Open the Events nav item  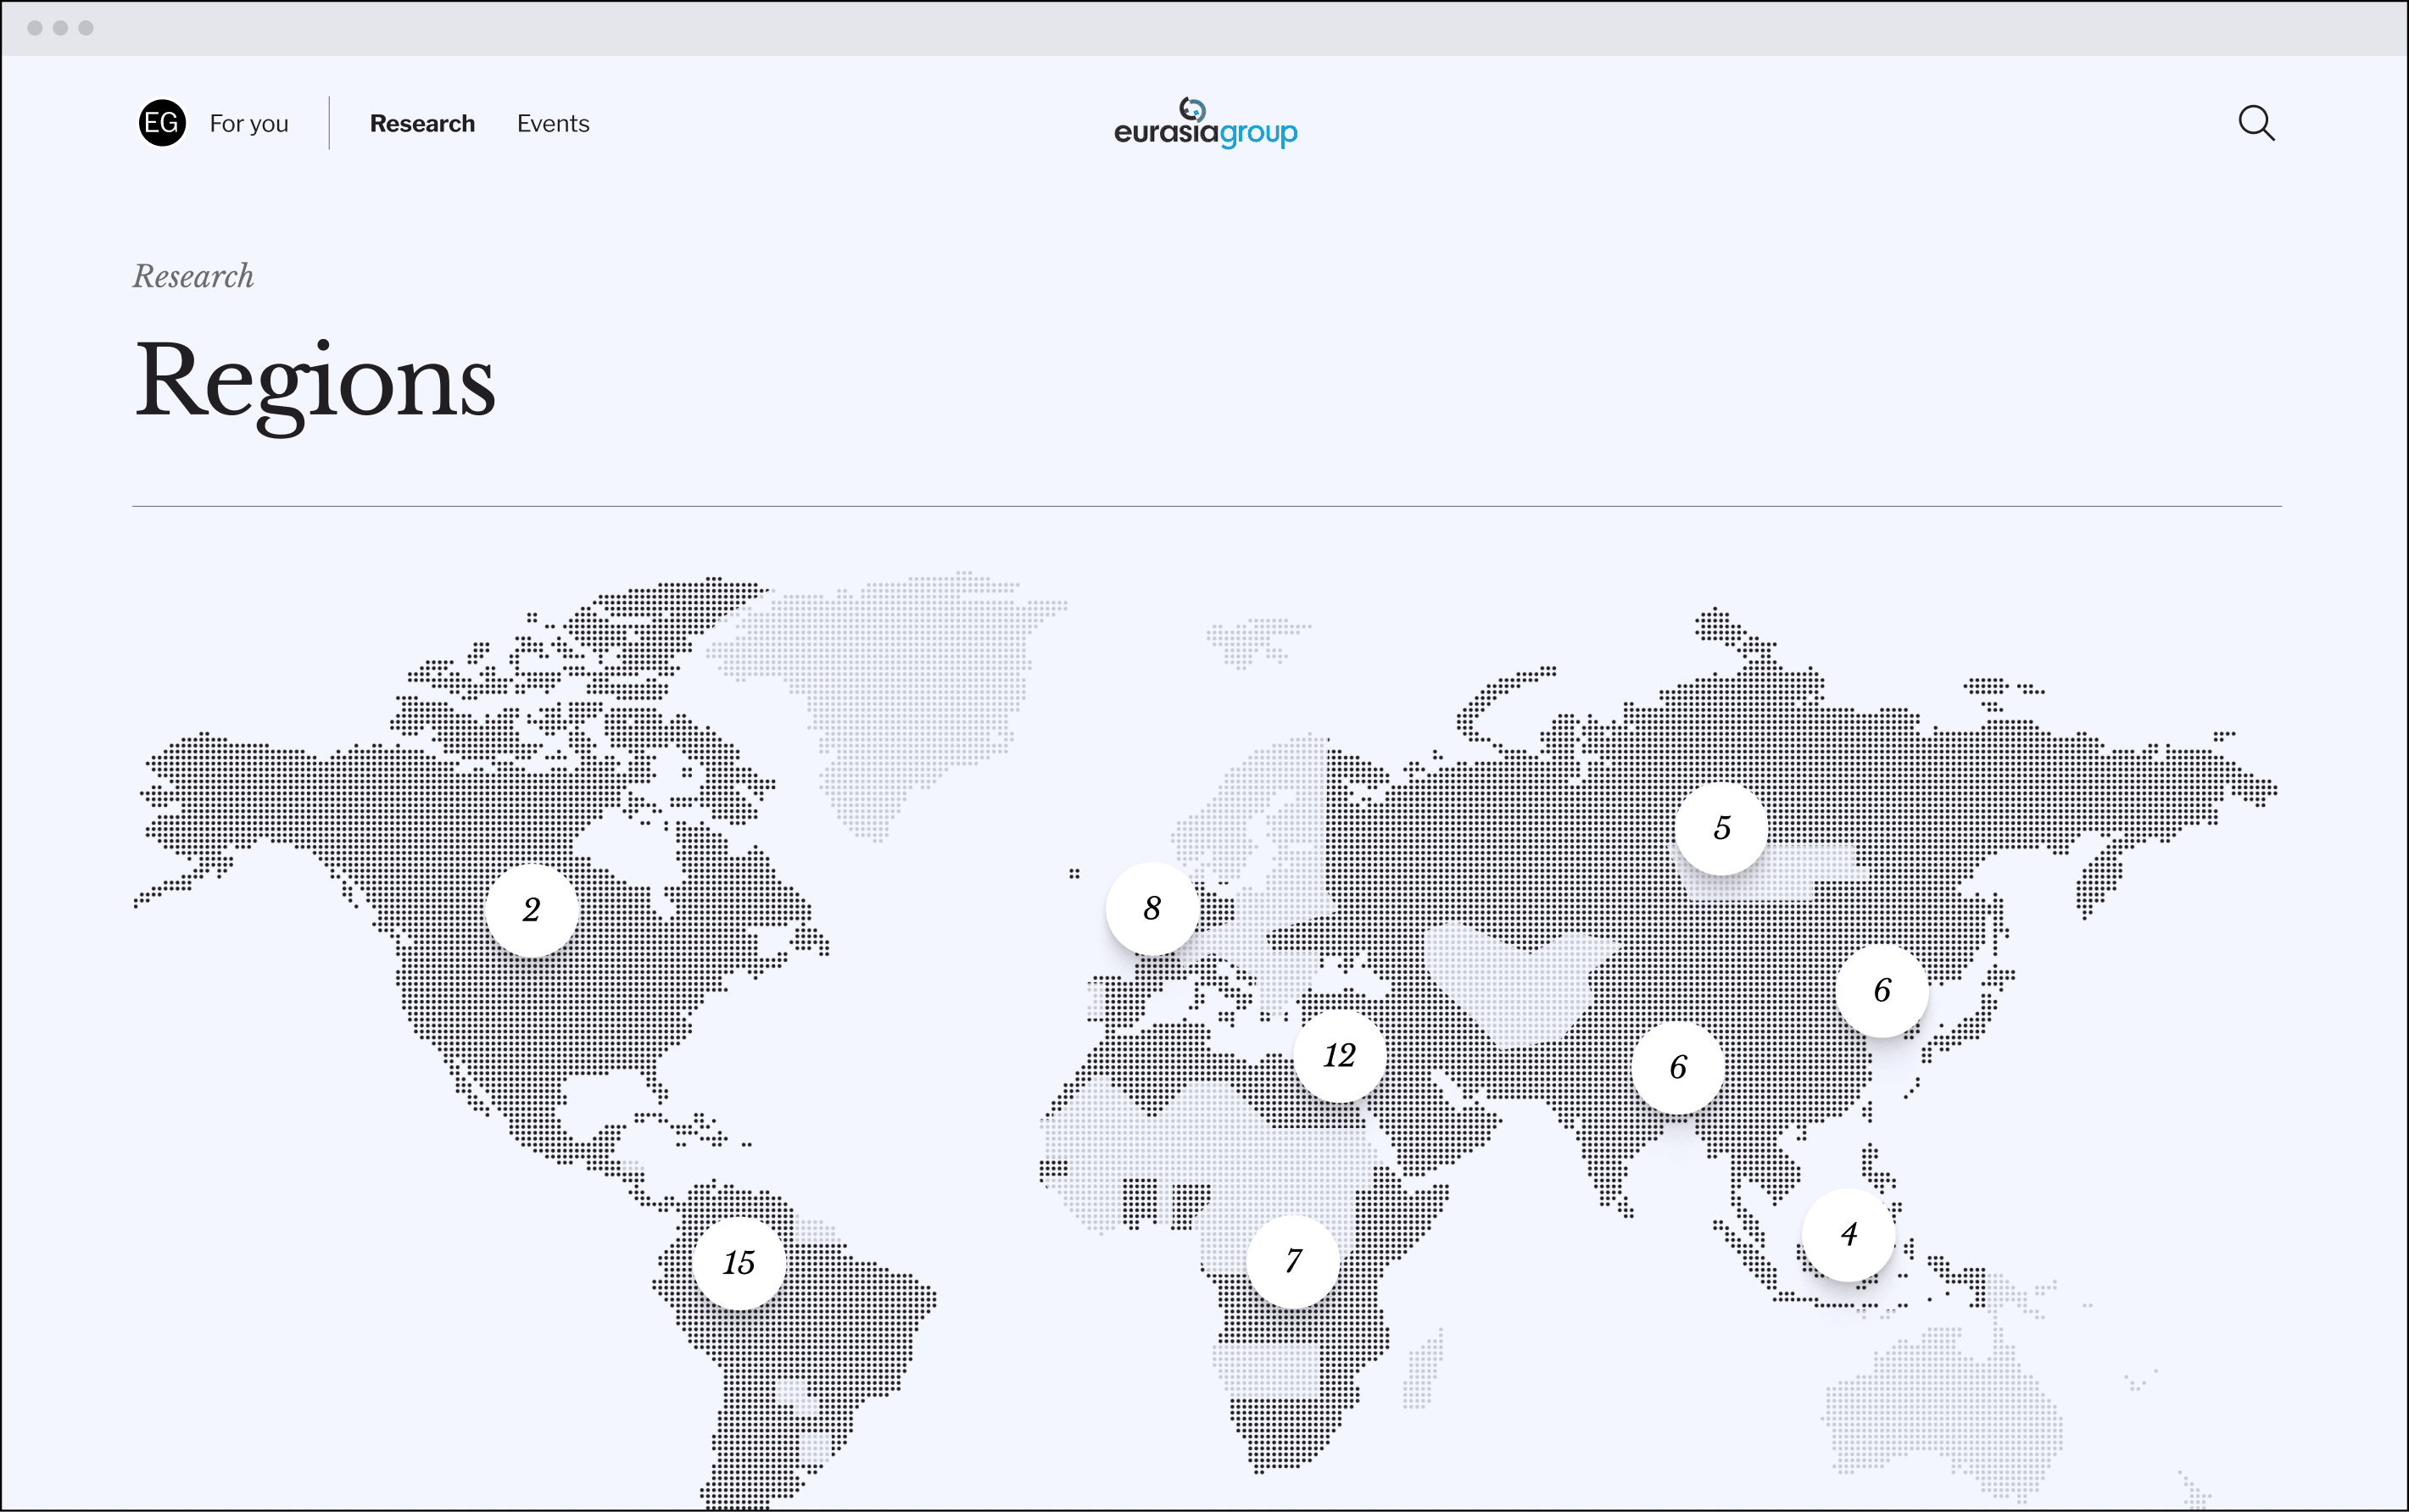tap(553, 124)
